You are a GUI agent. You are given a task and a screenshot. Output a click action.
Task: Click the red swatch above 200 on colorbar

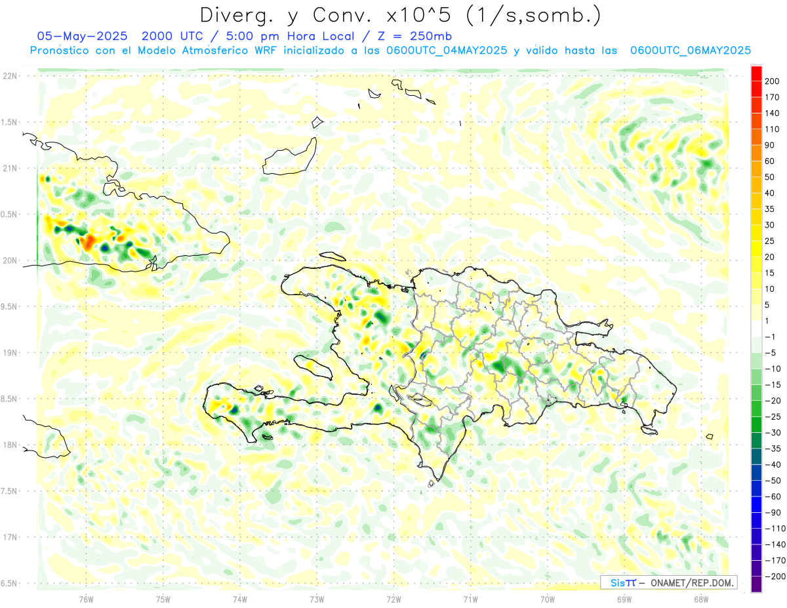pos(756,73)
